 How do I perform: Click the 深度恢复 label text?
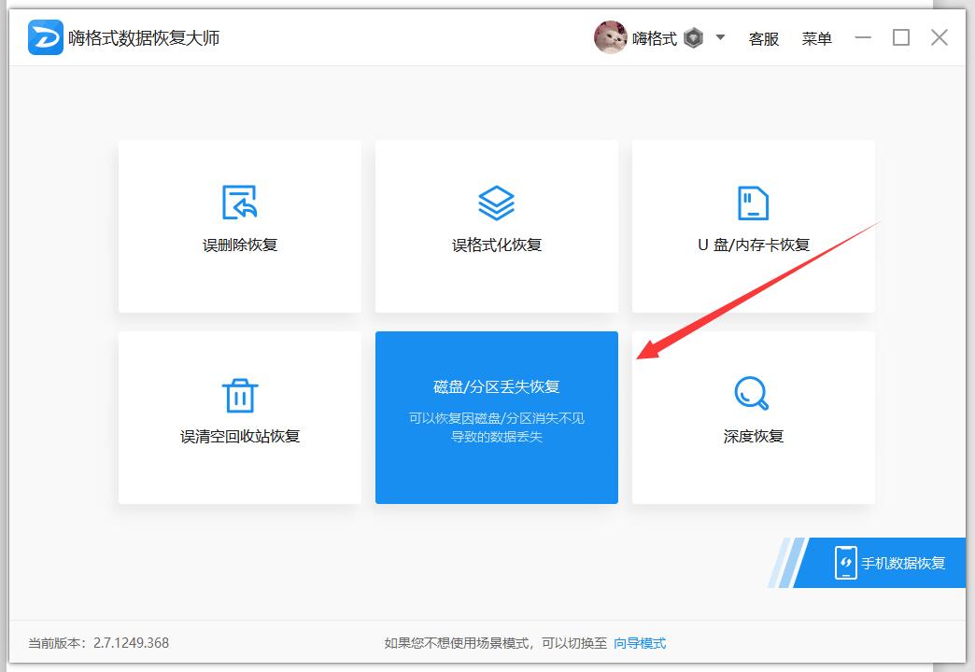753,437
